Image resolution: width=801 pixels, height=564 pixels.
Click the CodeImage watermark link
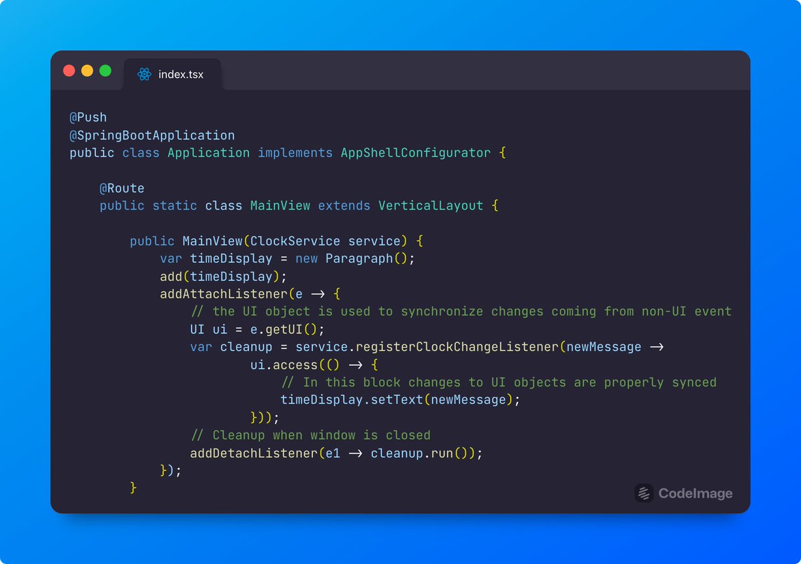[x=684, y=494]
